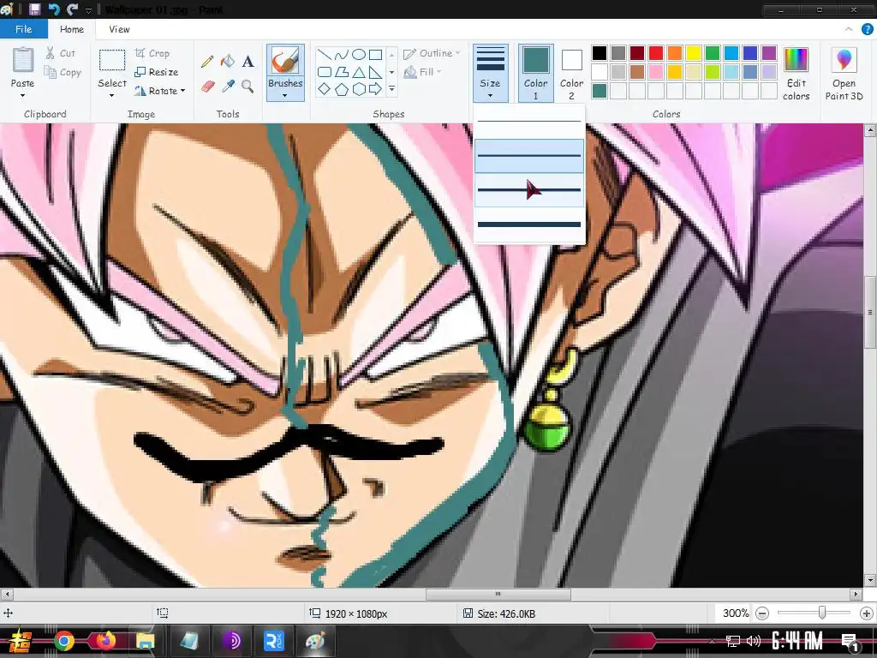Select the Eraser tool

click(x=207, y=87)
